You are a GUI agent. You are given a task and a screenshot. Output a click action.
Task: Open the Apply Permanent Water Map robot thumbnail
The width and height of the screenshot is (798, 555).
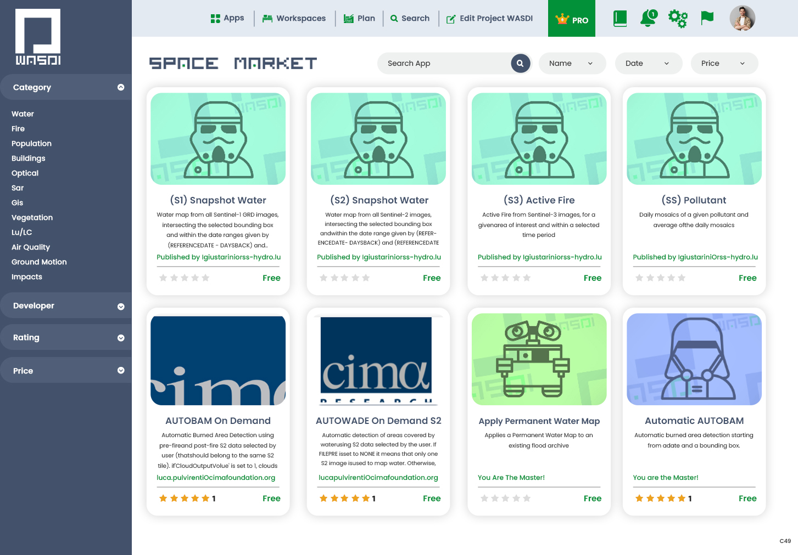[539, 359]
